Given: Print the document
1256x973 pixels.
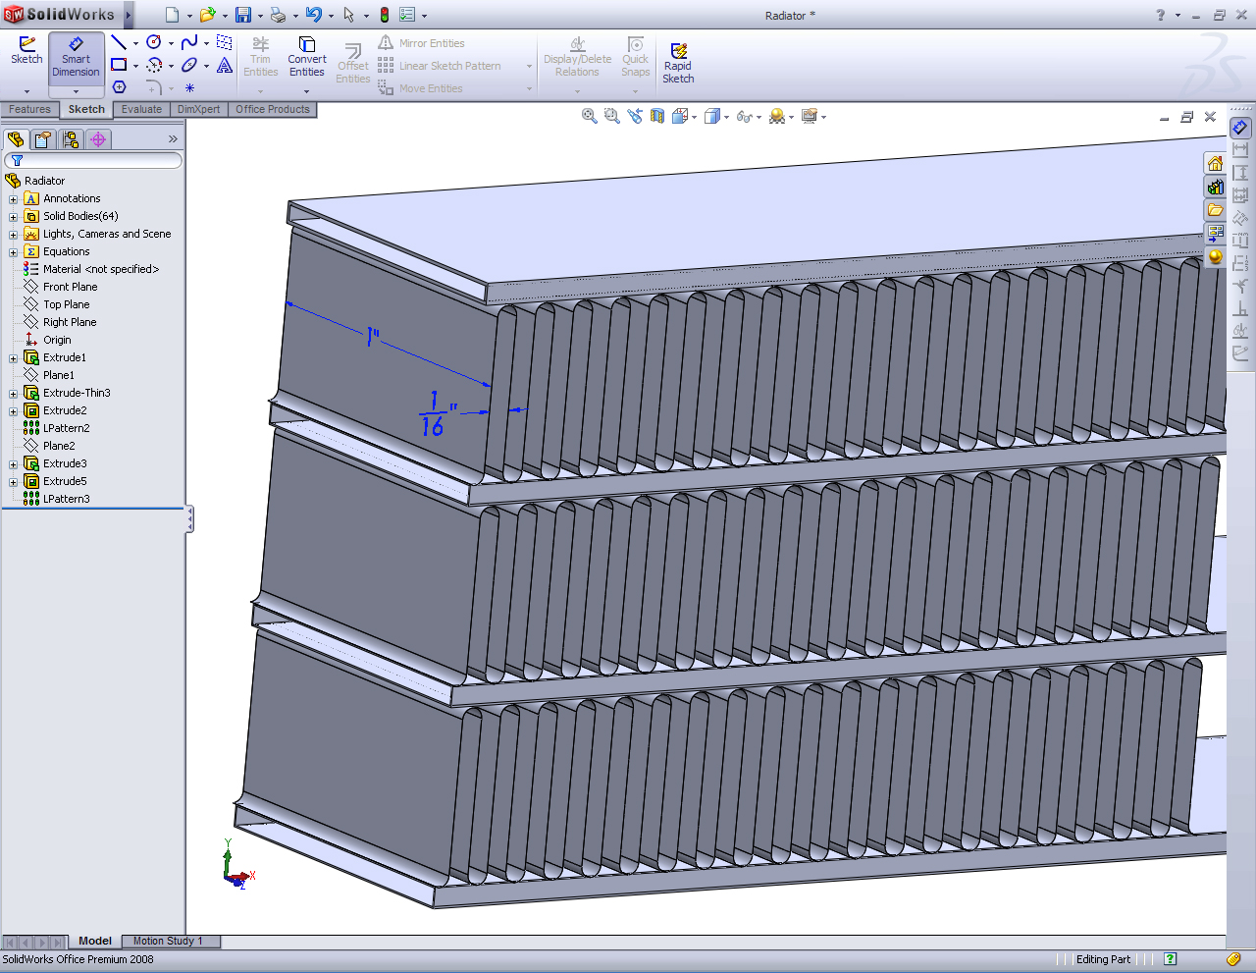Looking at the screenshot, I should tap(278, 15).
